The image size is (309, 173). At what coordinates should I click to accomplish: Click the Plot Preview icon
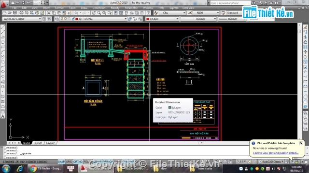[27, 13]
